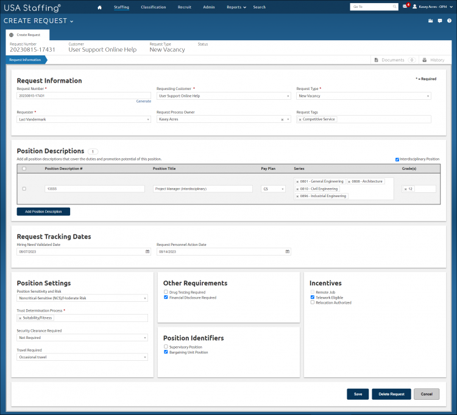The width and height of the screenshot is (457, 415).
Task: Open Requesting Customer dropdown
Action: click(224, 96)
